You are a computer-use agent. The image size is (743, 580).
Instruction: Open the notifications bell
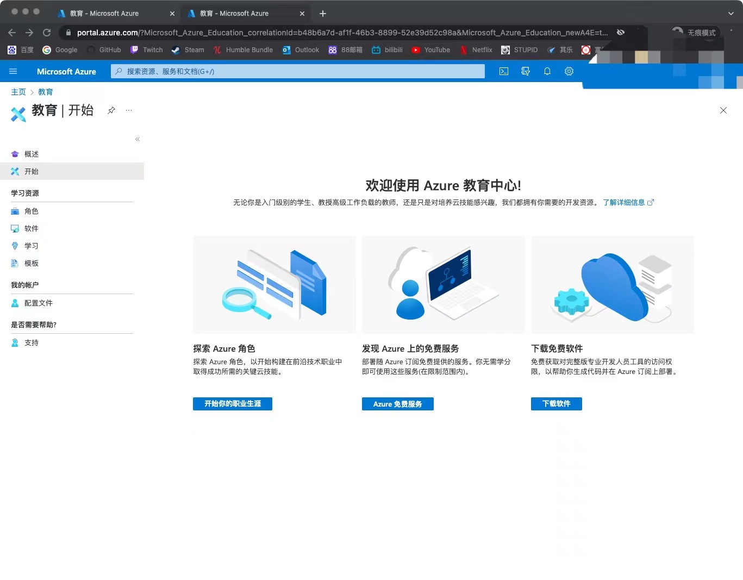coord(547,71)
